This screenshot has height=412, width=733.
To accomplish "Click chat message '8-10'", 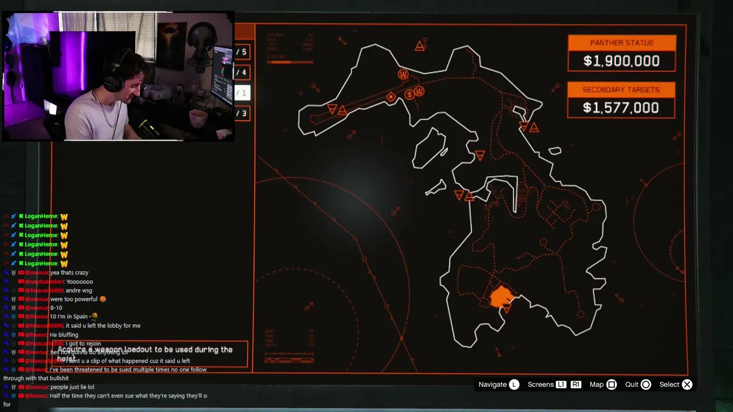I will (56, 308).
